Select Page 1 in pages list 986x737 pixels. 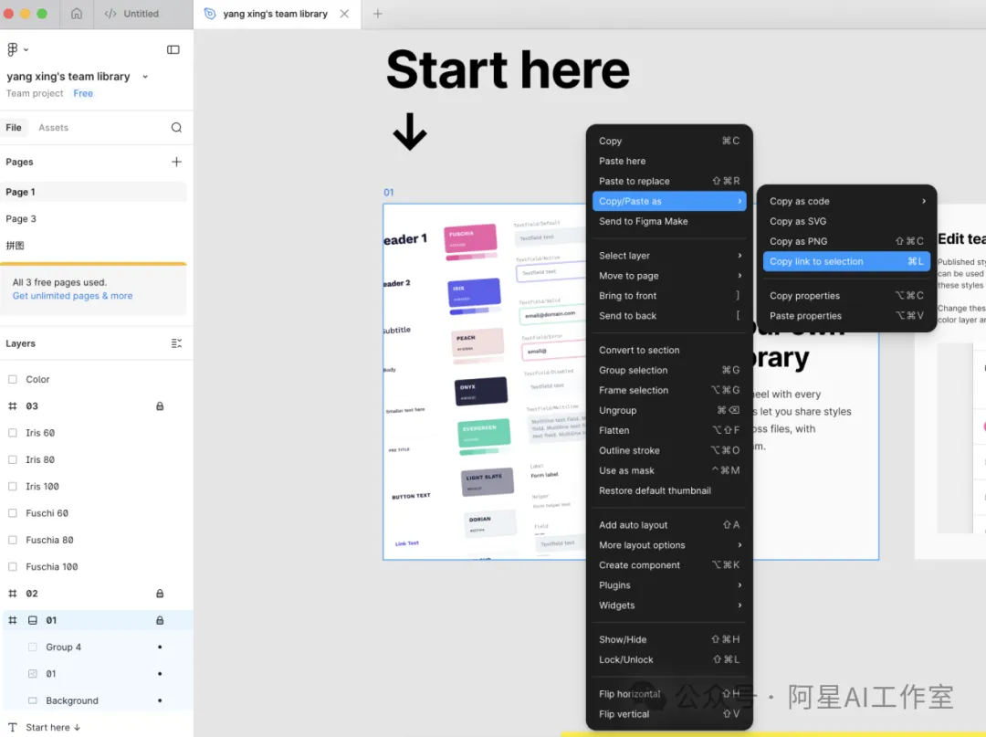click(x=94, y=192)
